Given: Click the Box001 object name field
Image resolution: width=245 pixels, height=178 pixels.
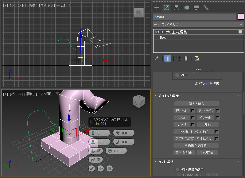Looking at the screenshot, I should (195, 17).
